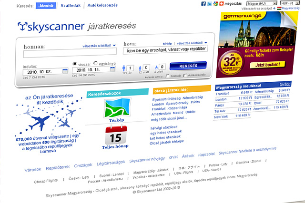Click the Dublin destination link
Screen dimensions: 305x203
click(190, 112)
